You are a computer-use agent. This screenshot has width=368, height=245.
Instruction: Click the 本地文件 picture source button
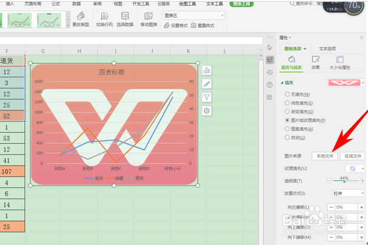click(x=325, y=156)
